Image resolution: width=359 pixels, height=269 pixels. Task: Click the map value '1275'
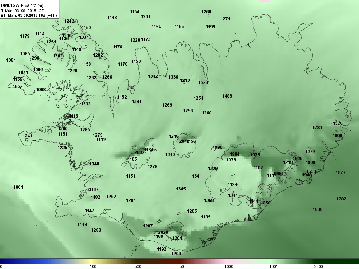pyautogui.click(x=98, y=135)
